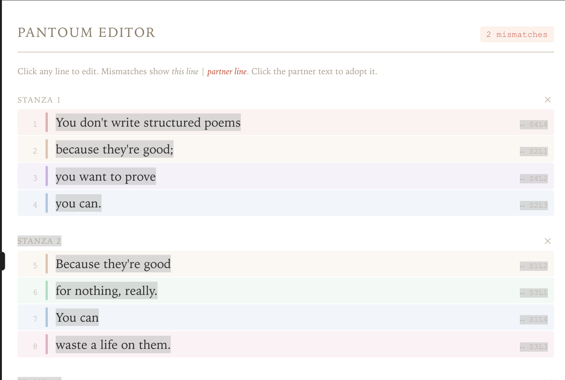565x380 pixels.
Task: Click the S4L4 partner link on line 1
Action: (534, 125)
